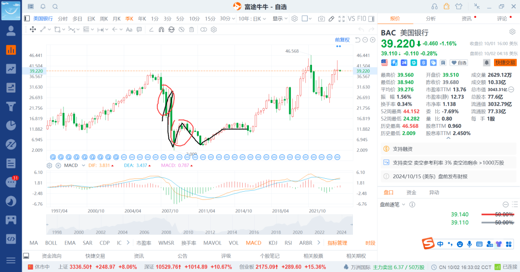Open the square layout dropdown arrow
The height and width of the screenshot is (272, 520).
[310, 19]
